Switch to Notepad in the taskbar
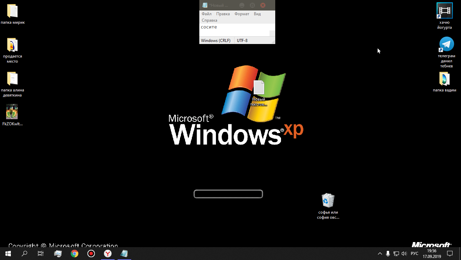The image size is (461, 260). [x=124, y=253]
